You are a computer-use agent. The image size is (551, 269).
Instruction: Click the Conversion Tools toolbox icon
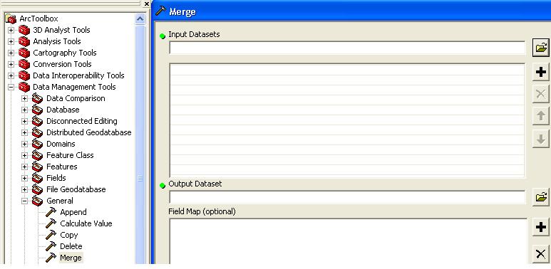pyautogui.click(x=24, y=64)
